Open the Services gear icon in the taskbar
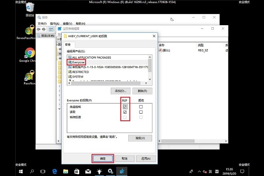 coord(110,172)
